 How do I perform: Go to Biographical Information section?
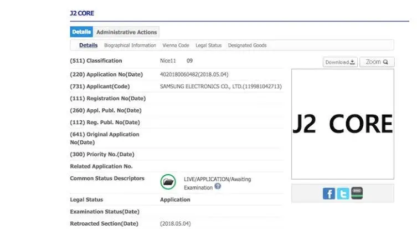pyautogui.click(x=130, y=45)
